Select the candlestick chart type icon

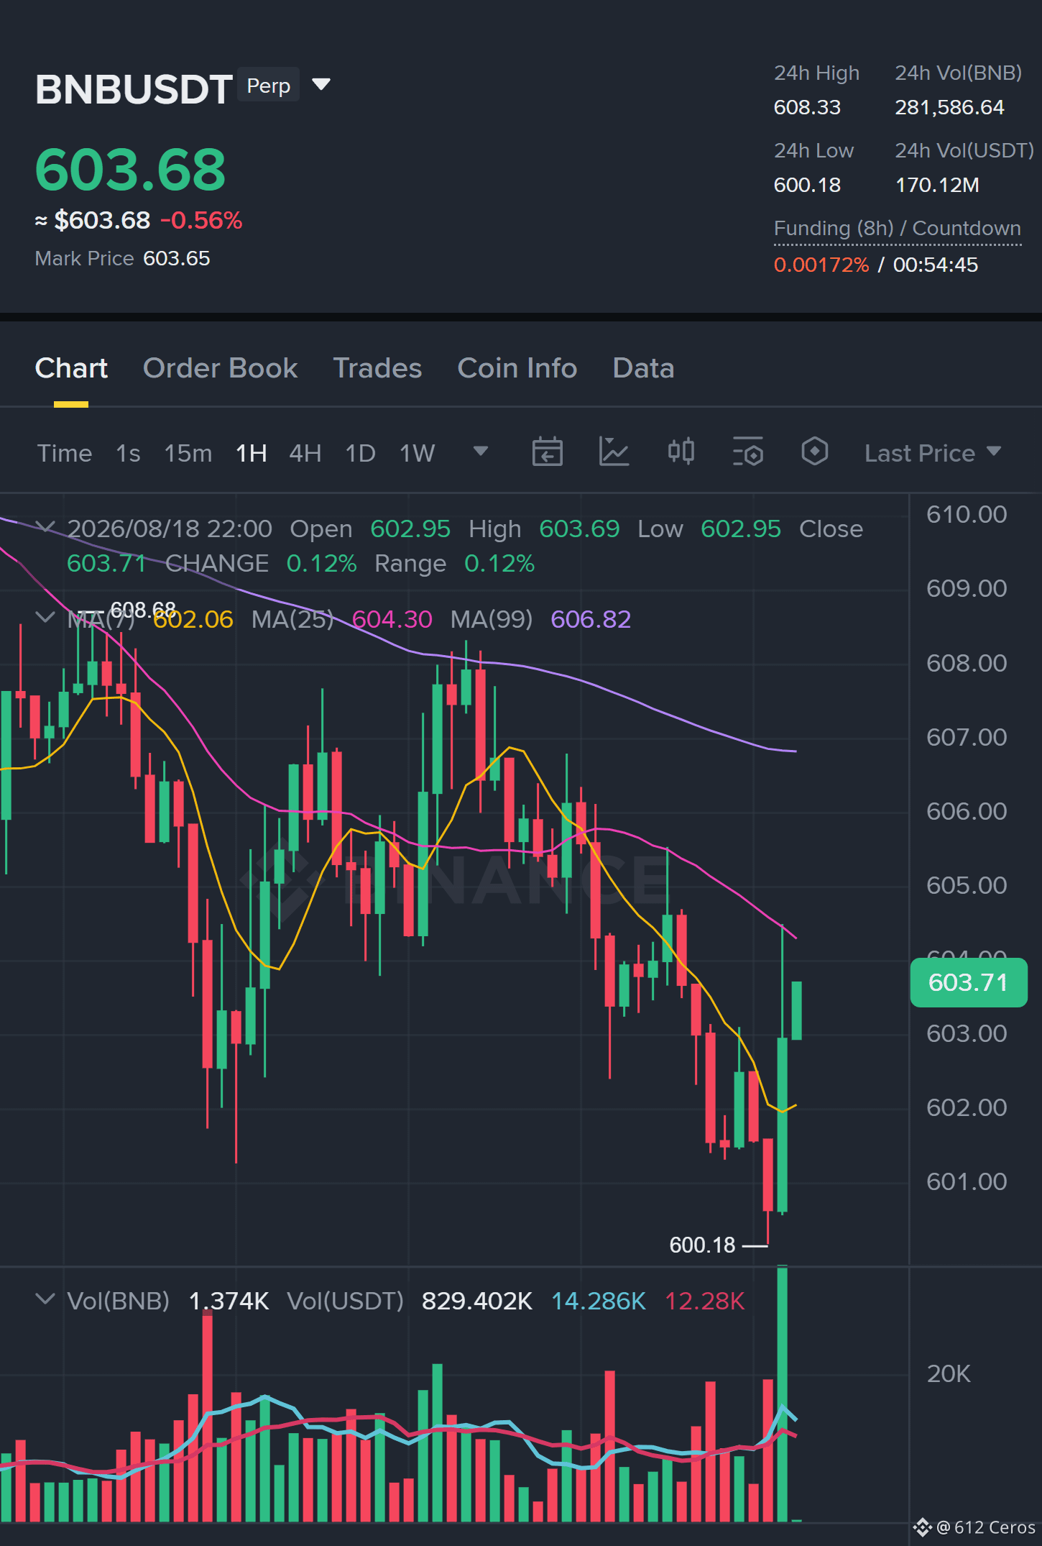(x=681, y=452)
